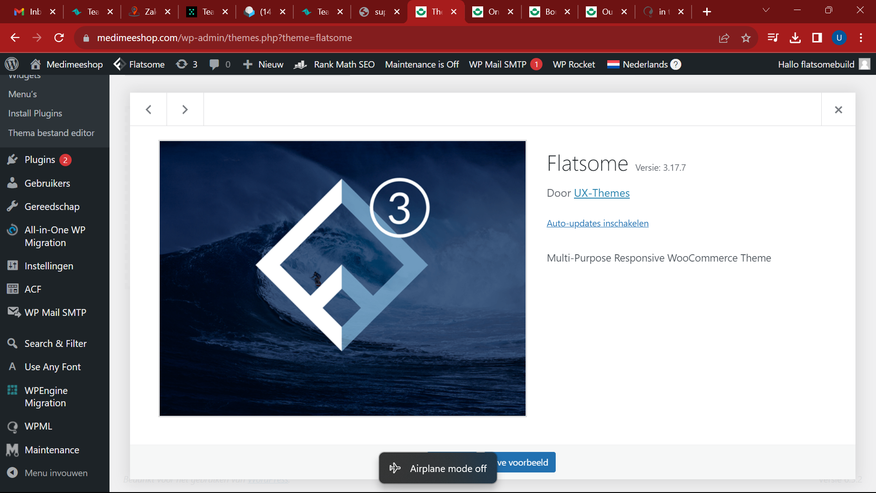Open the updates indicator showing 3

pos(187,64)
